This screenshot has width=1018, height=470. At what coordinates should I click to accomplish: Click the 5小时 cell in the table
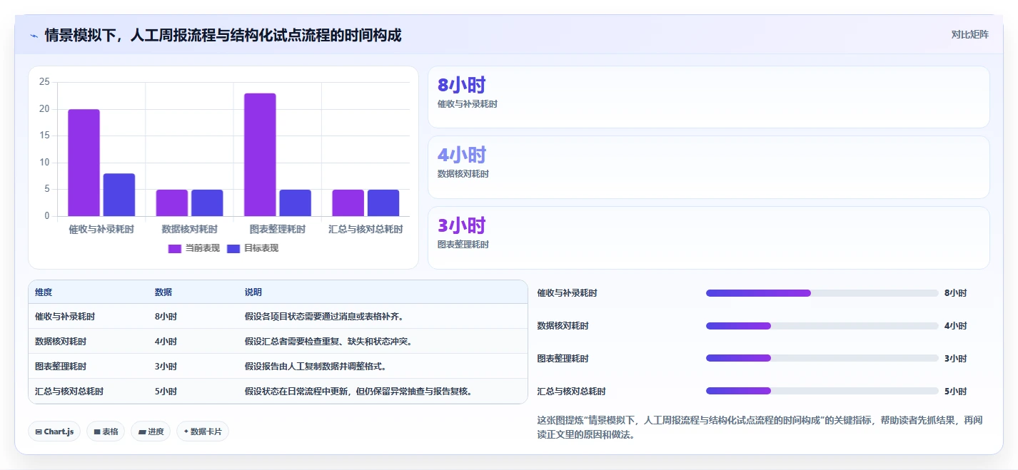166,392
